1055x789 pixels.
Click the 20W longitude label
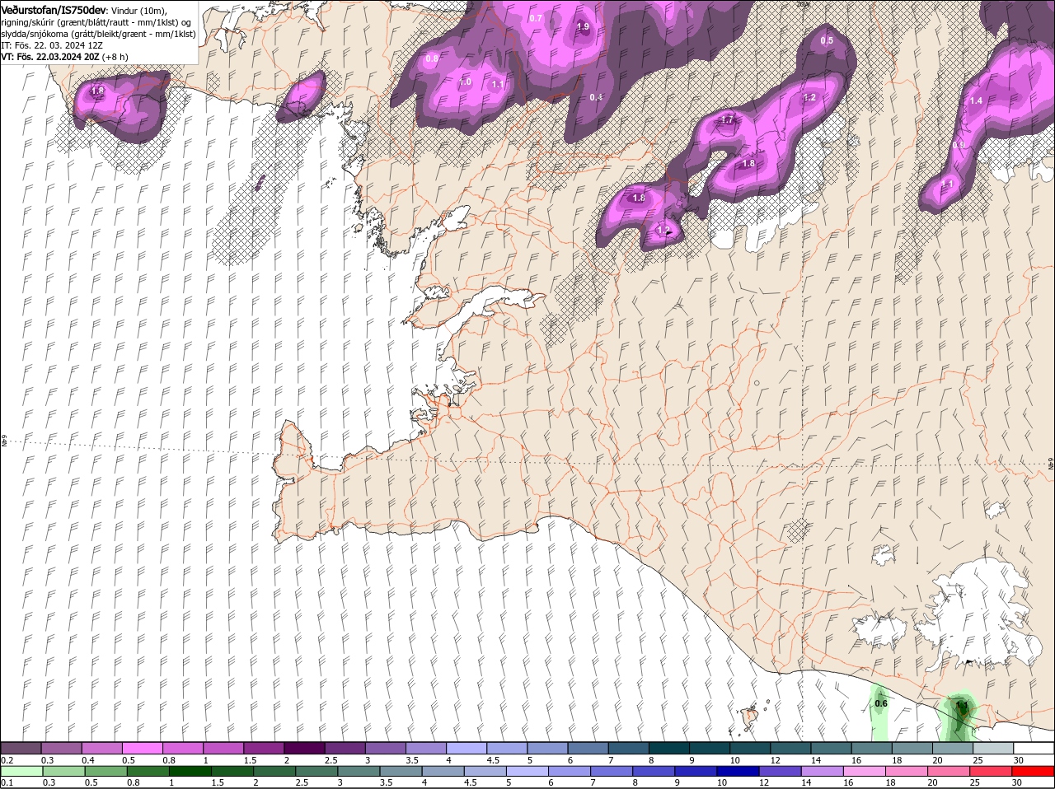tap(804, 4)
